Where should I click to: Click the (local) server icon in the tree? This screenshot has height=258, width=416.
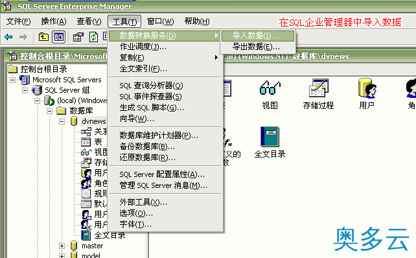pos(49,100)
